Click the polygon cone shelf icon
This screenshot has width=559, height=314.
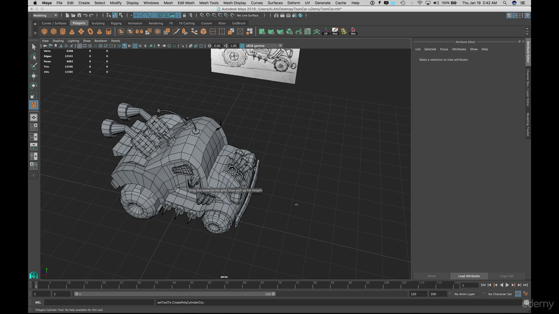tap(72, 31)
